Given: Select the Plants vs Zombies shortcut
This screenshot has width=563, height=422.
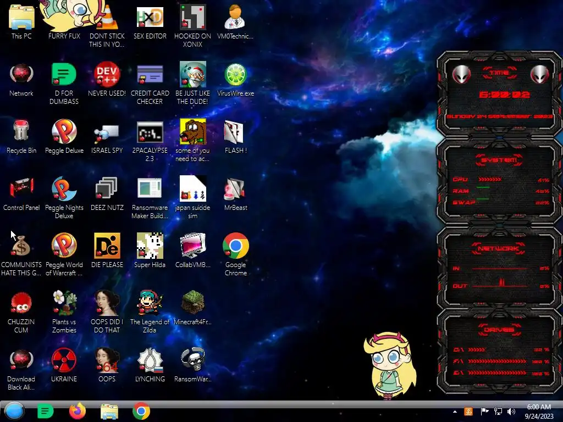Looking at the screenshot, I should pos(64,312).
